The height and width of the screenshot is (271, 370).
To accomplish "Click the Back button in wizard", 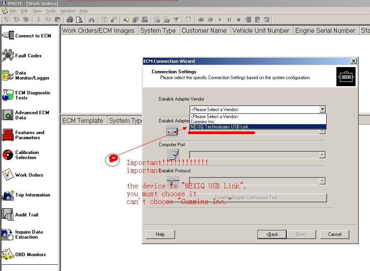I will click(272, 234).
